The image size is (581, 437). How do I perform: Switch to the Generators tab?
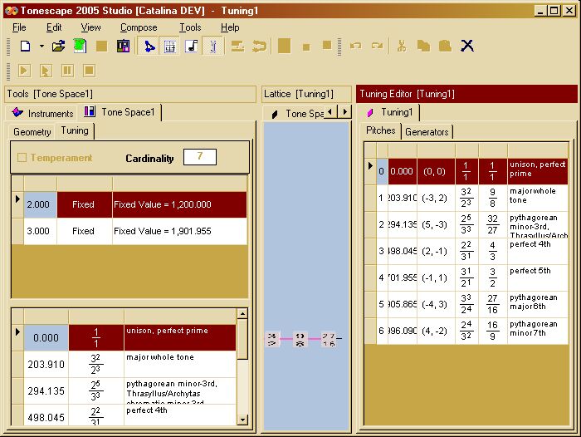[427, 132]
